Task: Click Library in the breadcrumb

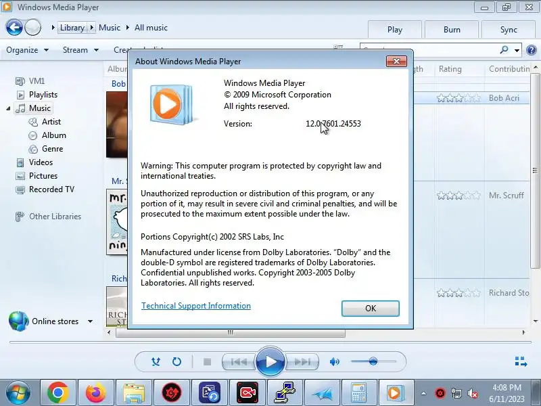Action: point(72,28)
